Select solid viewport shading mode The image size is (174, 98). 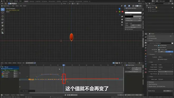(137, 6)
